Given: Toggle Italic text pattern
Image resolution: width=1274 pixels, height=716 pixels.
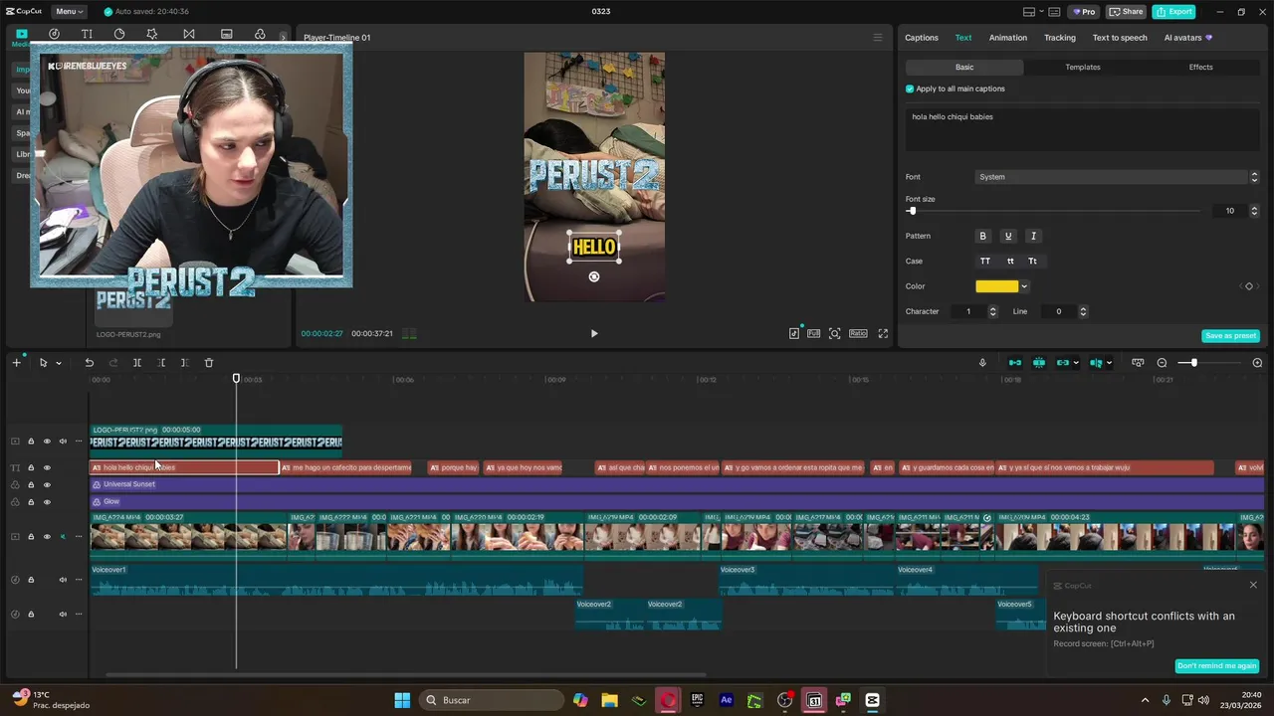Looking at the screenshot, I should pos(1033,237).
